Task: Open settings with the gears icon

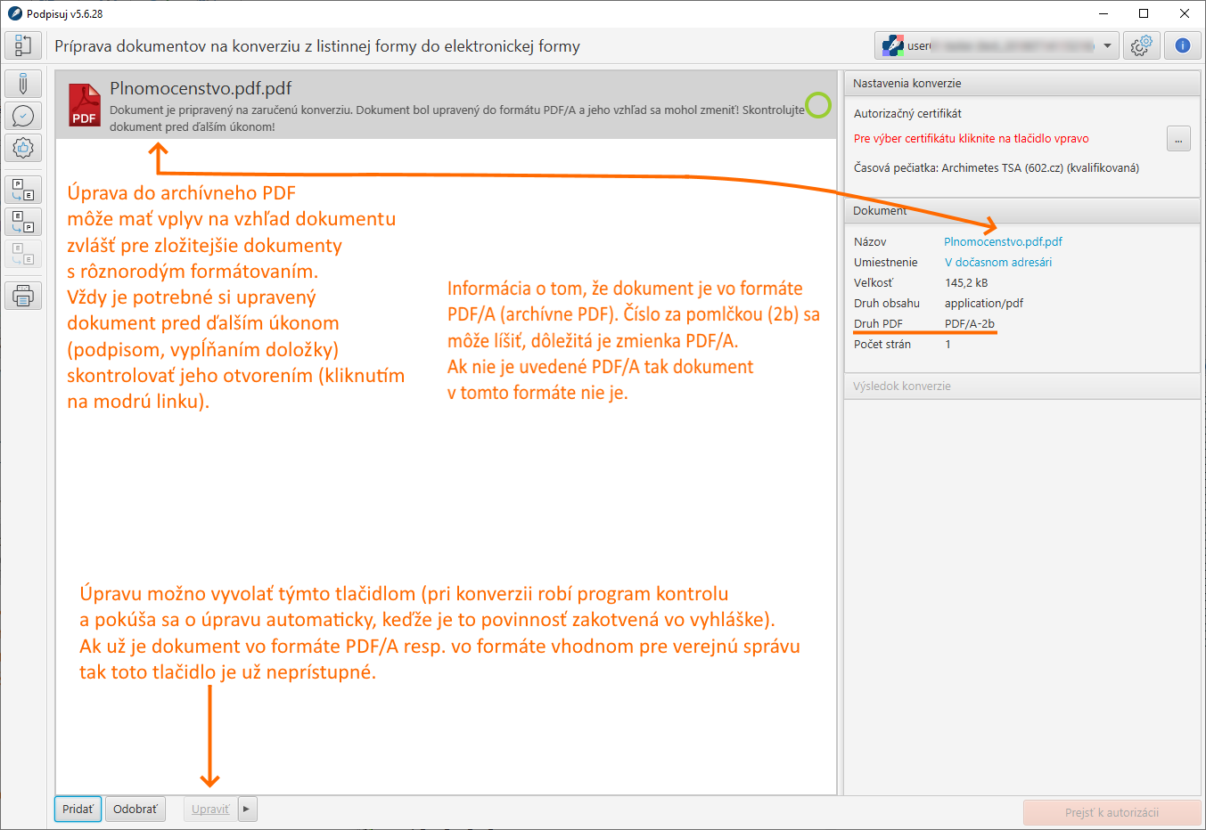Action: tap(1141, 45)
